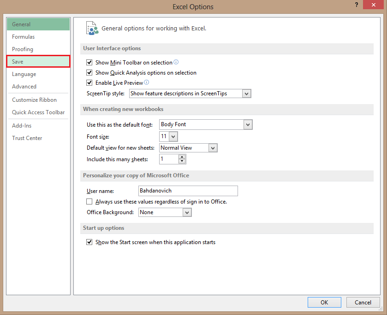Screen dimensions: 387x315
Task: Click the Start up options heading
Action: 103,228
